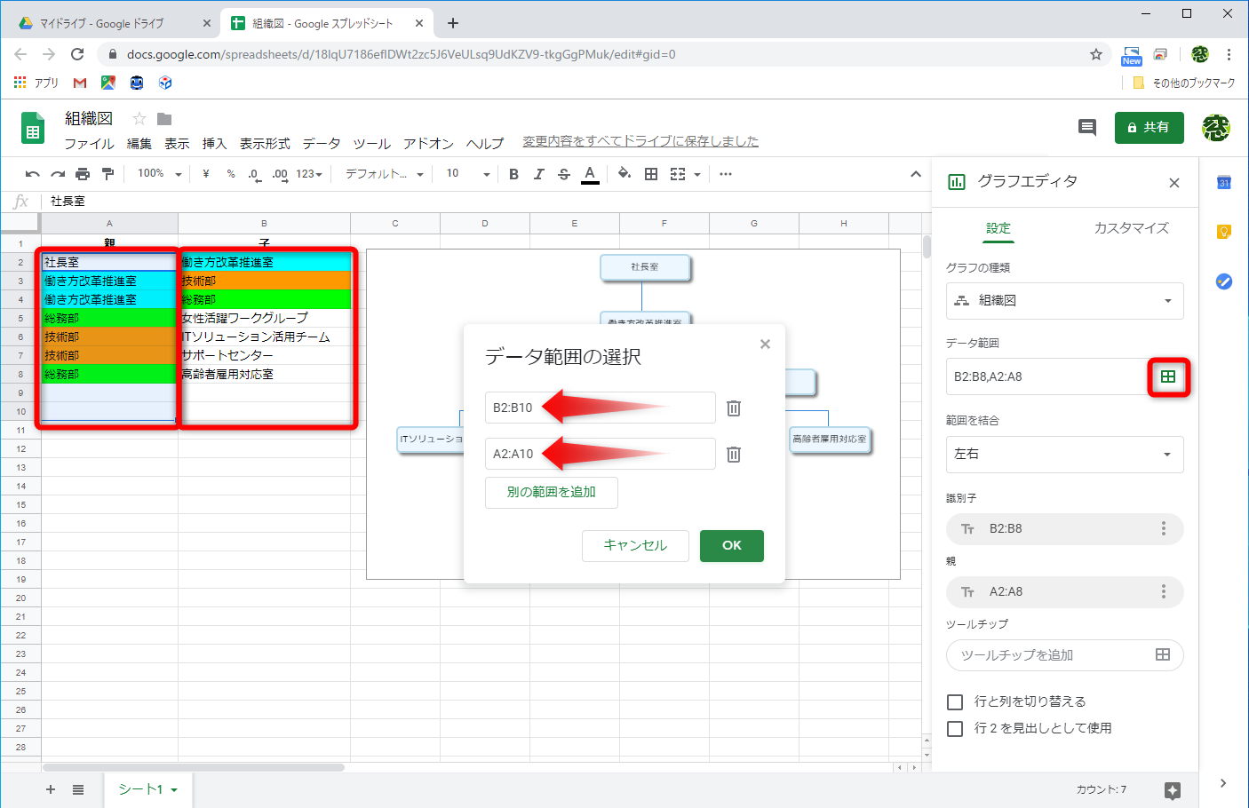Toggle bold formatting in the toolbar
1249x808 pixels.
click(x=513, y=173)
